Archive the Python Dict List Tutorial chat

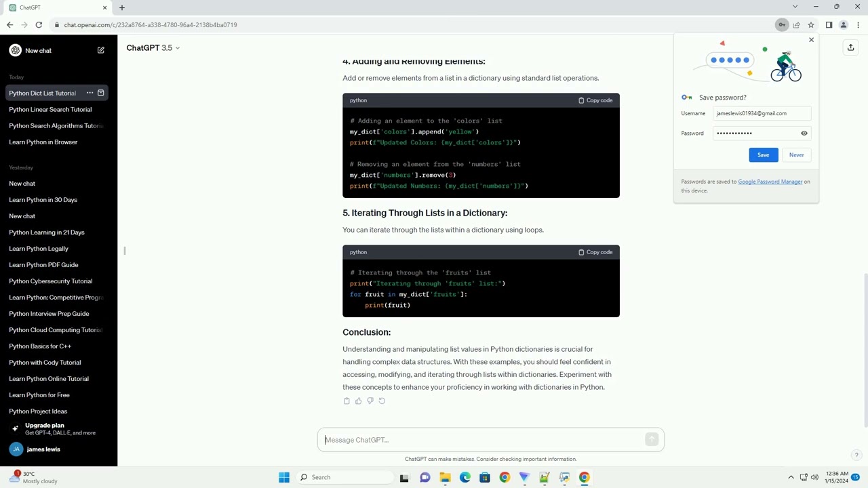click(x=100, y=93)
